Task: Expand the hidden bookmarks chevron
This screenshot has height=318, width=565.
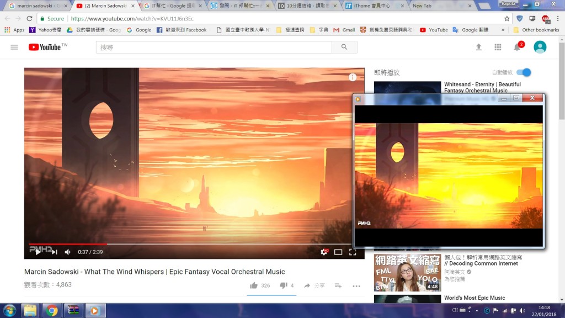Action: tap(503, 30)
